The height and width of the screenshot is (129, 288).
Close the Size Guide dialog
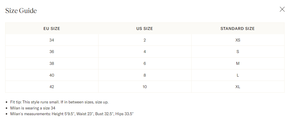click(x=282, y=10)
